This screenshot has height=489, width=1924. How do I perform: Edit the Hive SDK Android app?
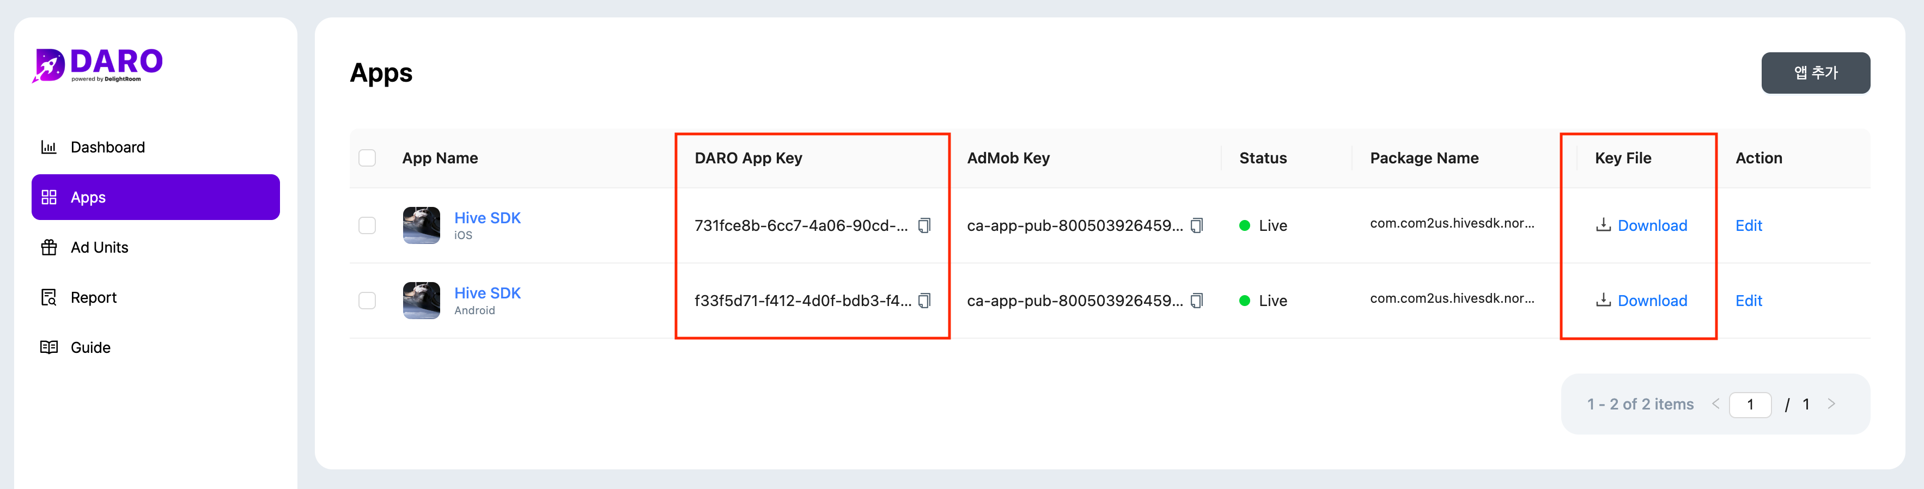tap(1749, 301)
